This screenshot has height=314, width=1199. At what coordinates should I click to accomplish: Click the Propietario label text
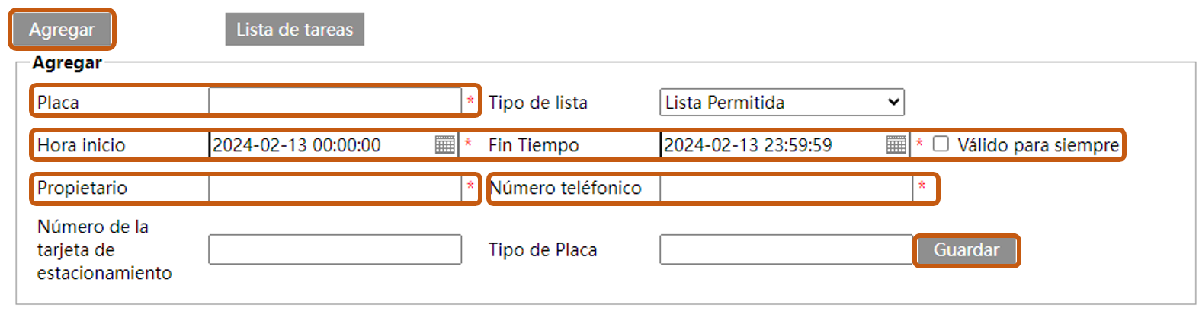pyautogui.click(x=82, y=188)
